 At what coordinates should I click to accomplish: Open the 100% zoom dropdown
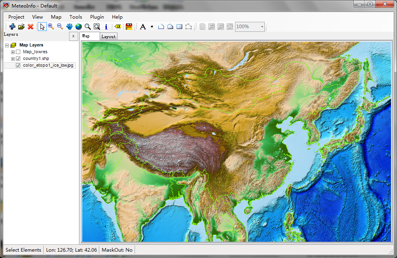262,27
